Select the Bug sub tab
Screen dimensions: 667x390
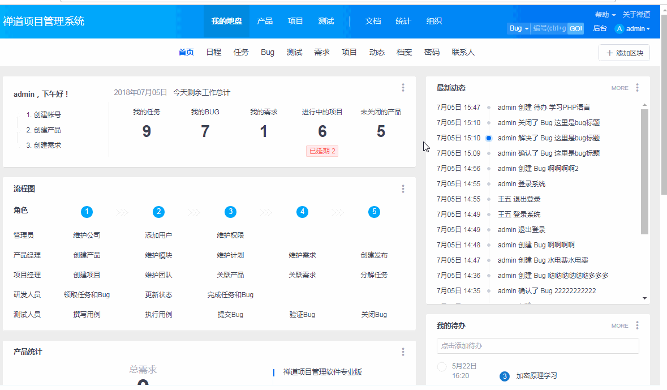click(268, 52)
